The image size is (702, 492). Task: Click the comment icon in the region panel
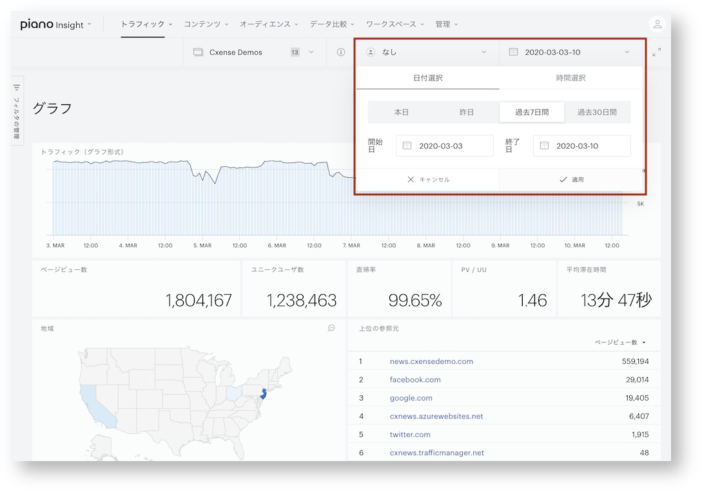(331, 328)
